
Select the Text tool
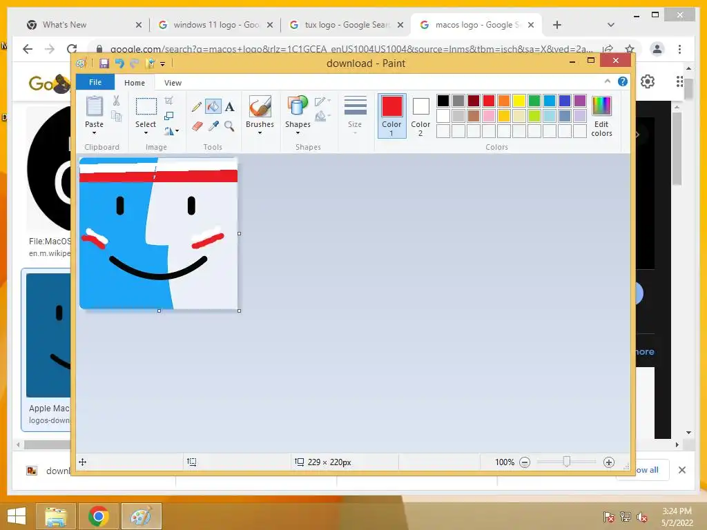pyautogui.click(x=229, y=107)
